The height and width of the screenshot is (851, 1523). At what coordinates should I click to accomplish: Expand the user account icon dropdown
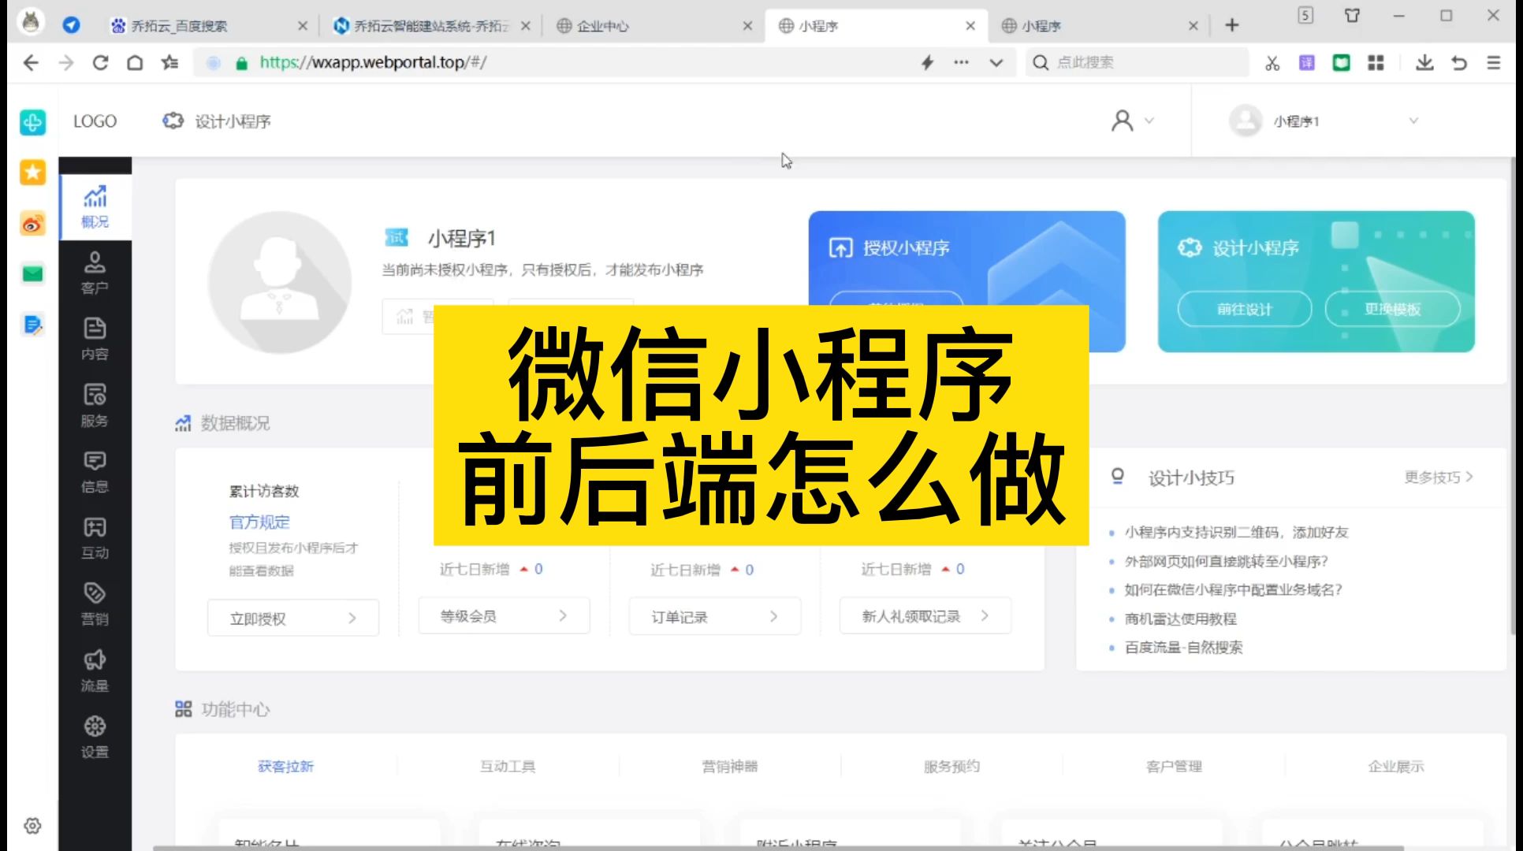pyautogui.click(x=1133, y=121)
